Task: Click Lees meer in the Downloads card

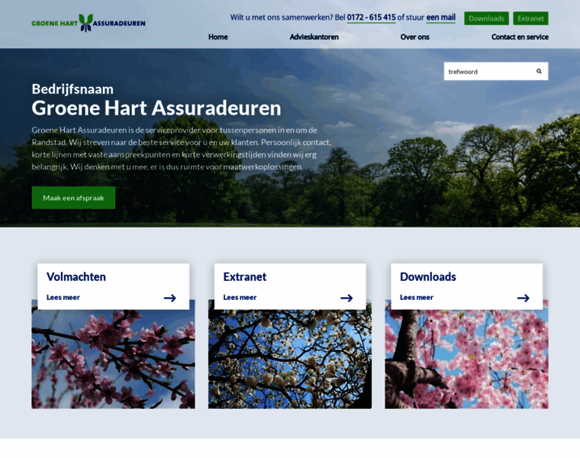Action: (x=417, y=297)
